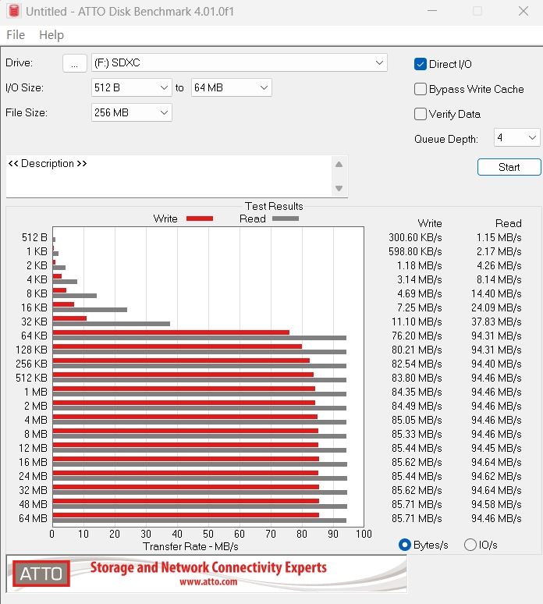Click the ATTO app icon in title bar
The height and width of the screenshot is (604, 543).
tap(13, 12)
